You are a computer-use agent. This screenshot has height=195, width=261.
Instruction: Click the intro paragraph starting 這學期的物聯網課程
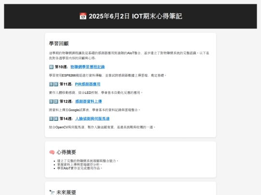[129, 55]
